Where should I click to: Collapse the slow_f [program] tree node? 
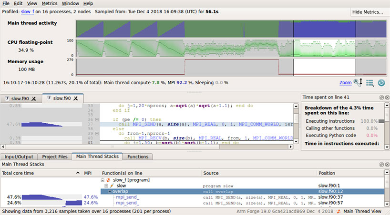[103, 180]
